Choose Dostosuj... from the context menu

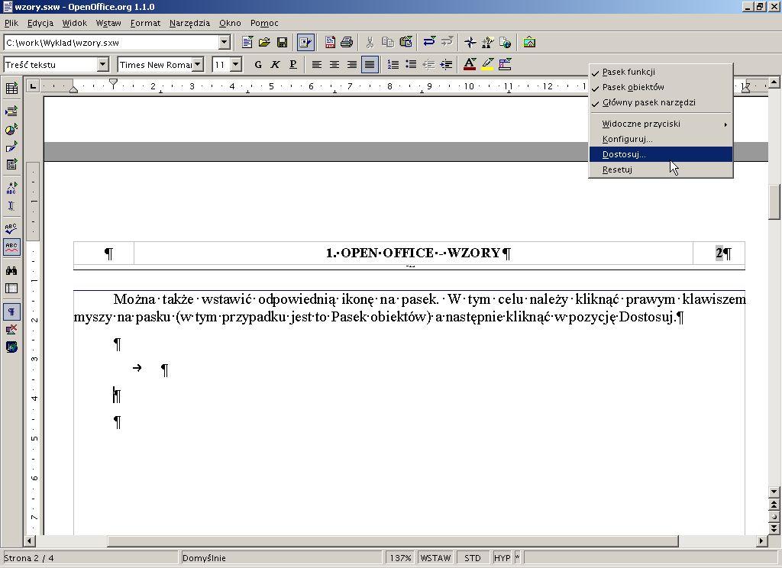661,154
